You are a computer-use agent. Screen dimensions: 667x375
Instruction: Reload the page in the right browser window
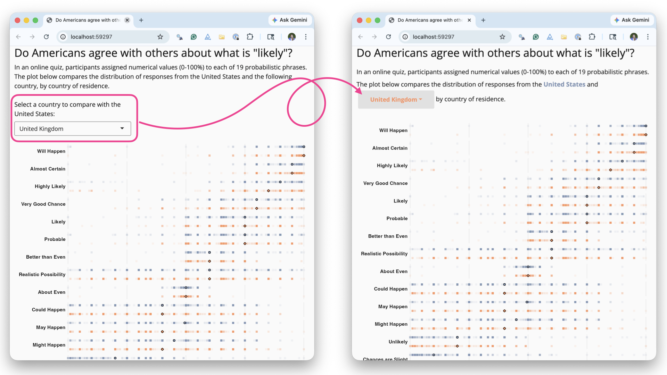click(388, 37)
